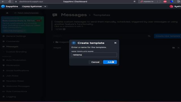
Task: Open the ABP adblock extension icon
Action: click(165, 1)
